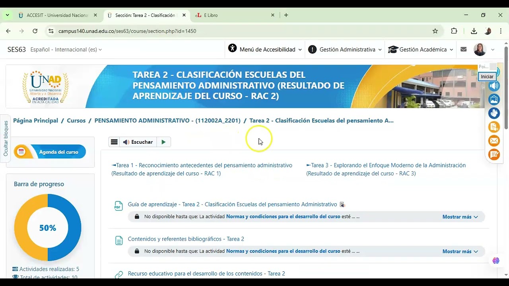
Task: Open Contenidos y referentes bibliográficos - Tarea 2
Action: coord(186,239)
